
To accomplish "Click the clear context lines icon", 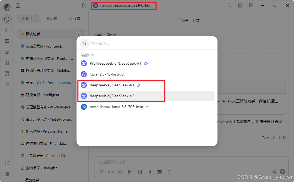I will 160,172.
